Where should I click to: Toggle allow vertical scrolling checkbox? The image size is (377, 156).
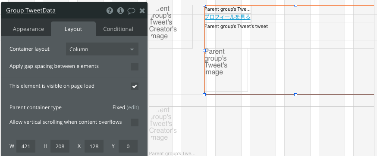(x=135, y=122)
